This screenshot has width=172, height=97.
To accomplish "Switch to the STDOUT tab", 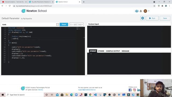I will [93, 51].
